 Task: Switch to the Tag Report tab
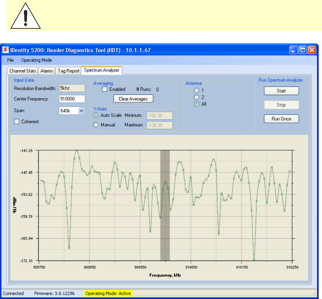coord(68,71)
